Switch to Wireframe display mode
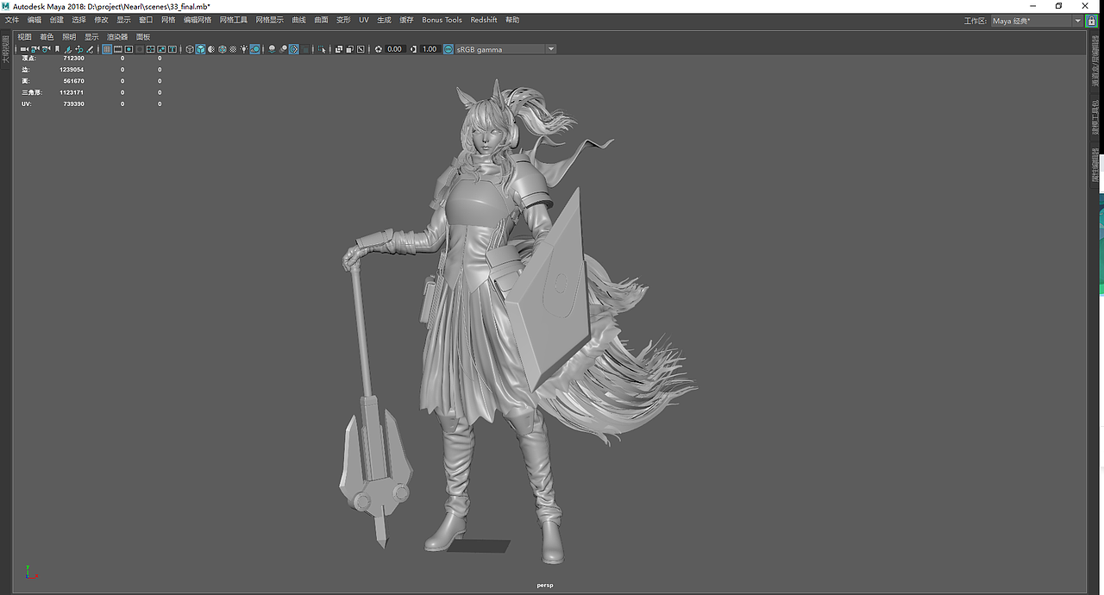The height and width of the screenshot is (595, 1104). pyautogui.click(x=190, y=49)
